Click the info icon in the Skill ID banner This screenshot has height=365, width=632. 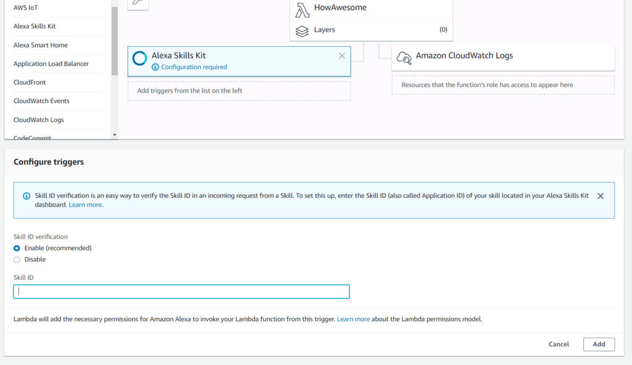(25, 195)
